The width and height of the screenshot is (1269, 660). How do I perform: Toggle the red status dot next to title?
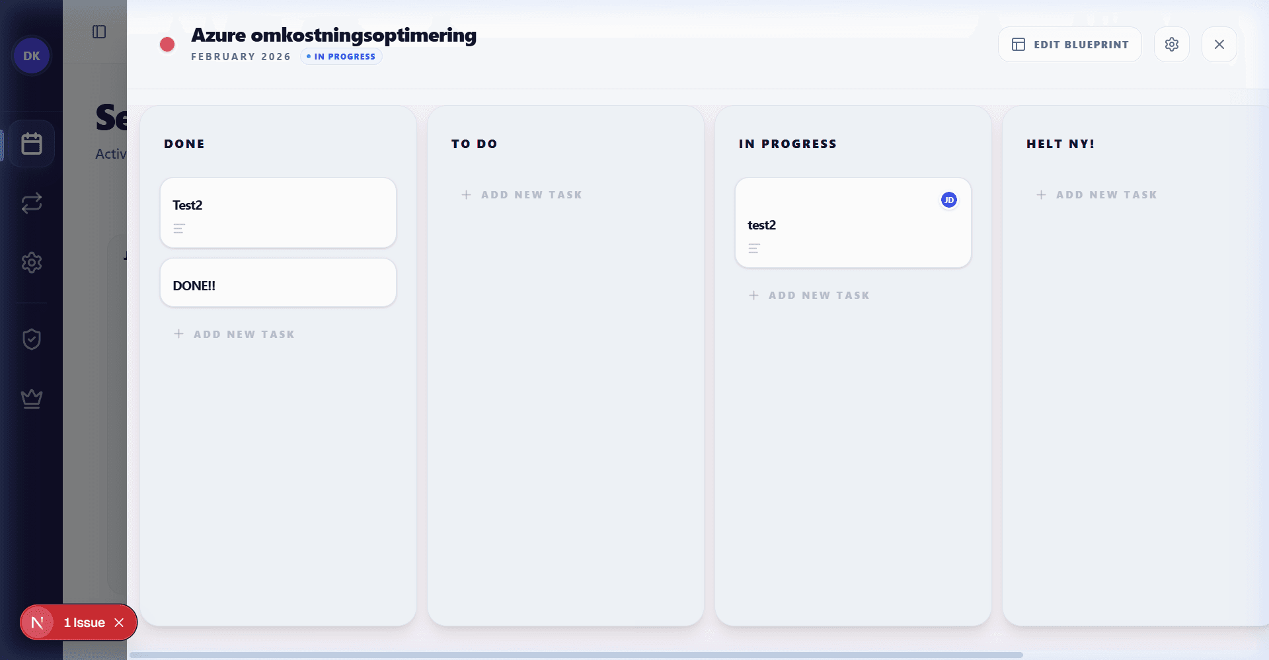[x=167, y=44]
